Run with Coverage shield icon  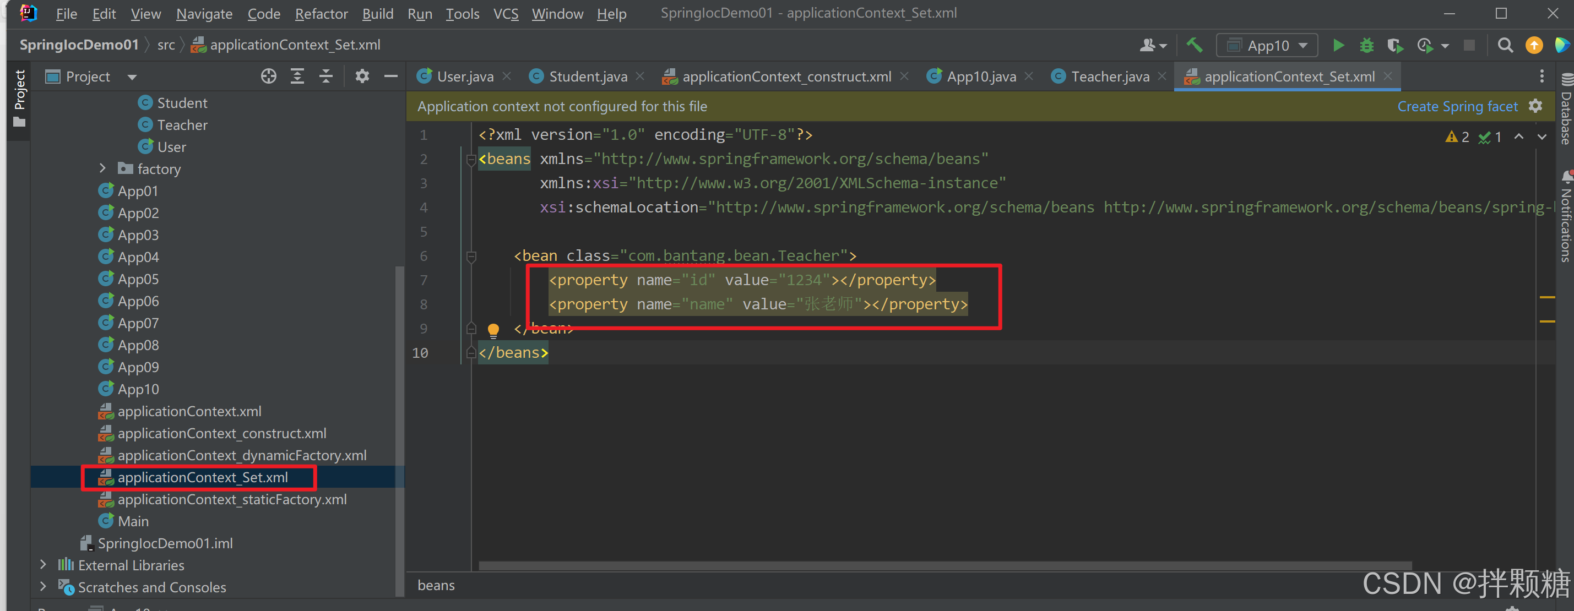point(1395,46)
